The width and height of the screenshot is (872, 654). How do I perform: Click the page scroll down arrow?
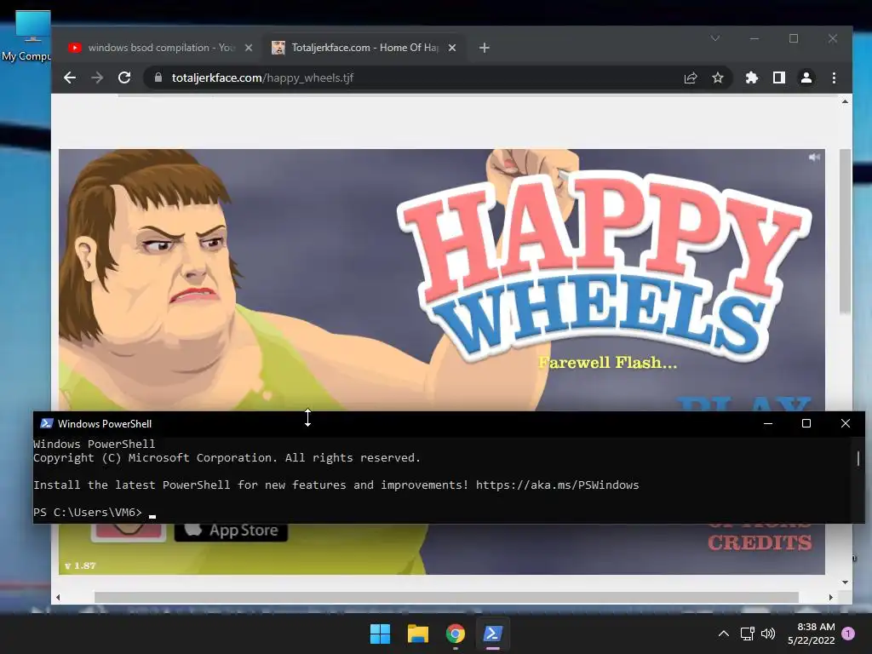[x=845, y=582]
